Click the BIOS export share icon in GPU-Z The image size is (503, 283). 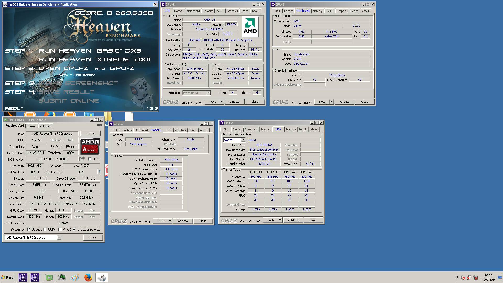tap(82, 159)
